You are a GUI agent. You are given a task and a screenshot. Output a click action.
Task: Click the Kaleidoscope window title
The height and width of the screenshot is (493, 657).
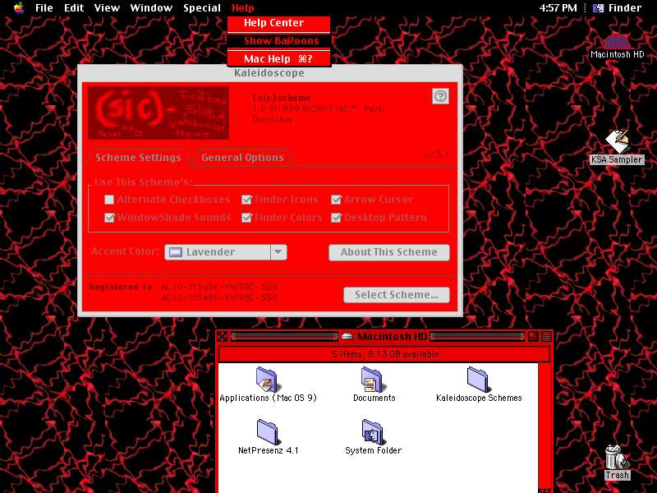[269, 73]
